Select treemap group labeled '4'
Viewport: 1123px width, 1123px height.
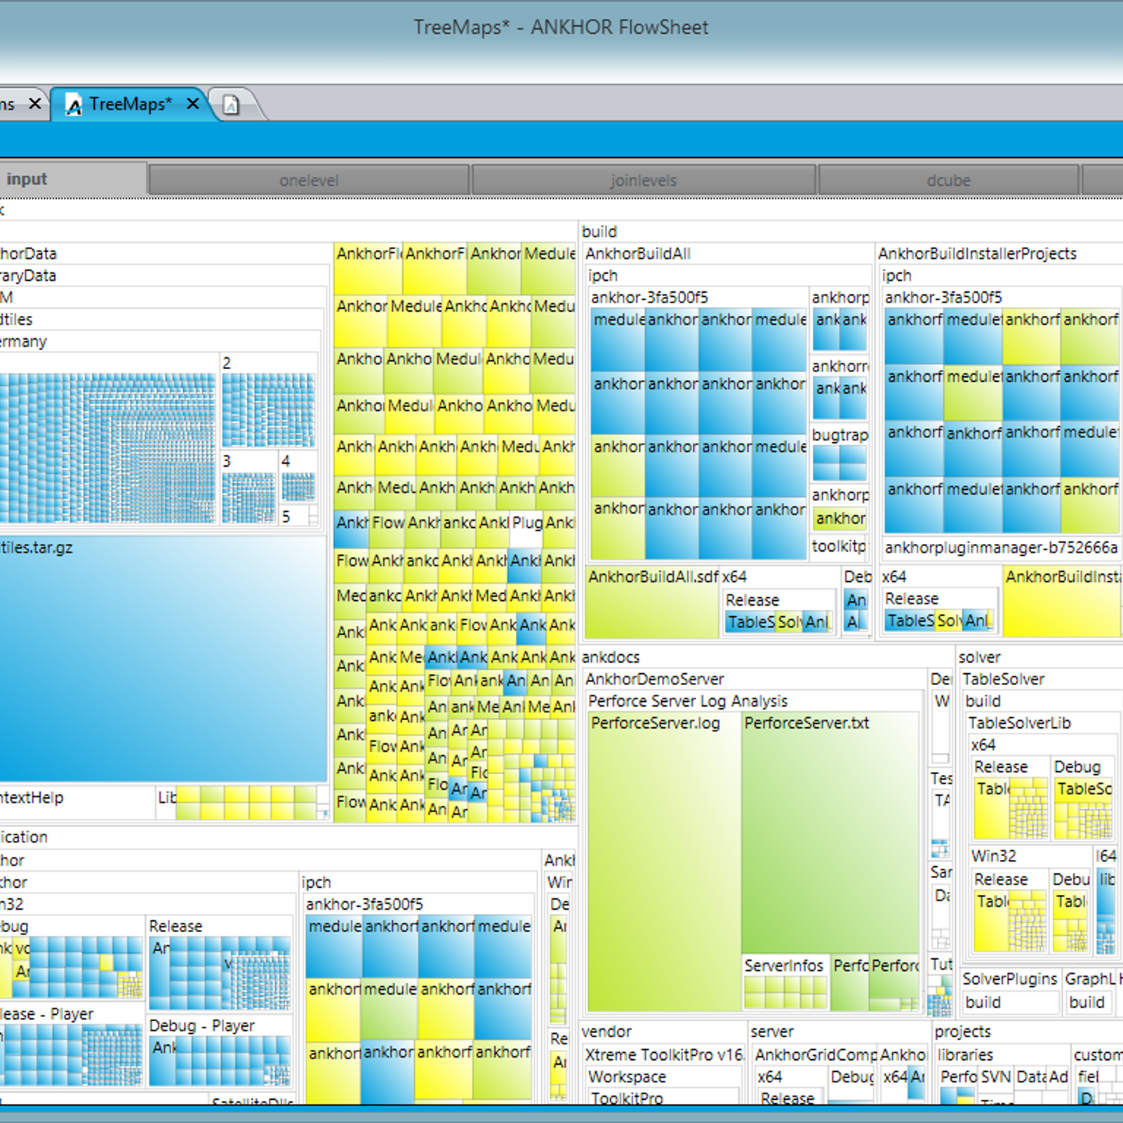[x=286, y=461]
